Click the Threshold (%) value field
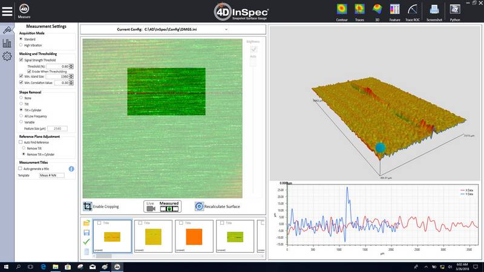 tap(57, 66)
